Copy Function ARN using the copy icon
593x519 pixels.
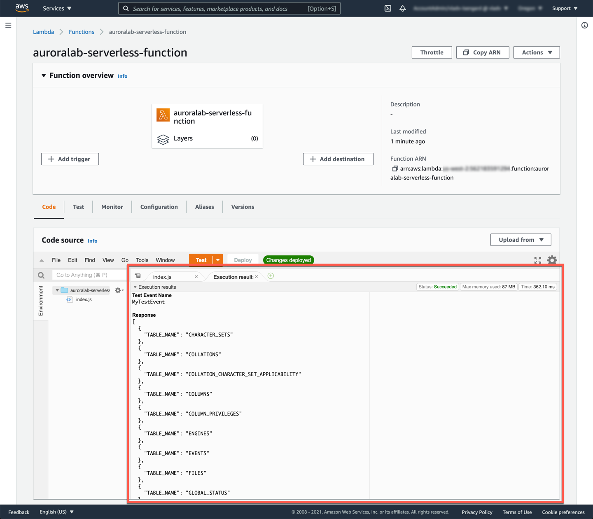[395, 168]
